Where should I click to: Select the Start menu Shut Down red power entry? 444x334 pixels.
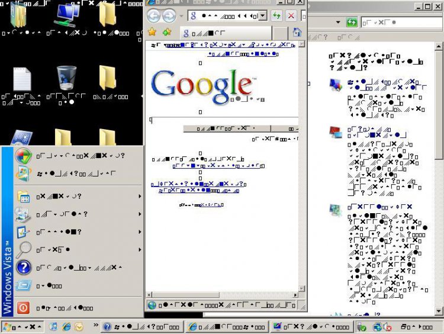(x=78, y=308)
